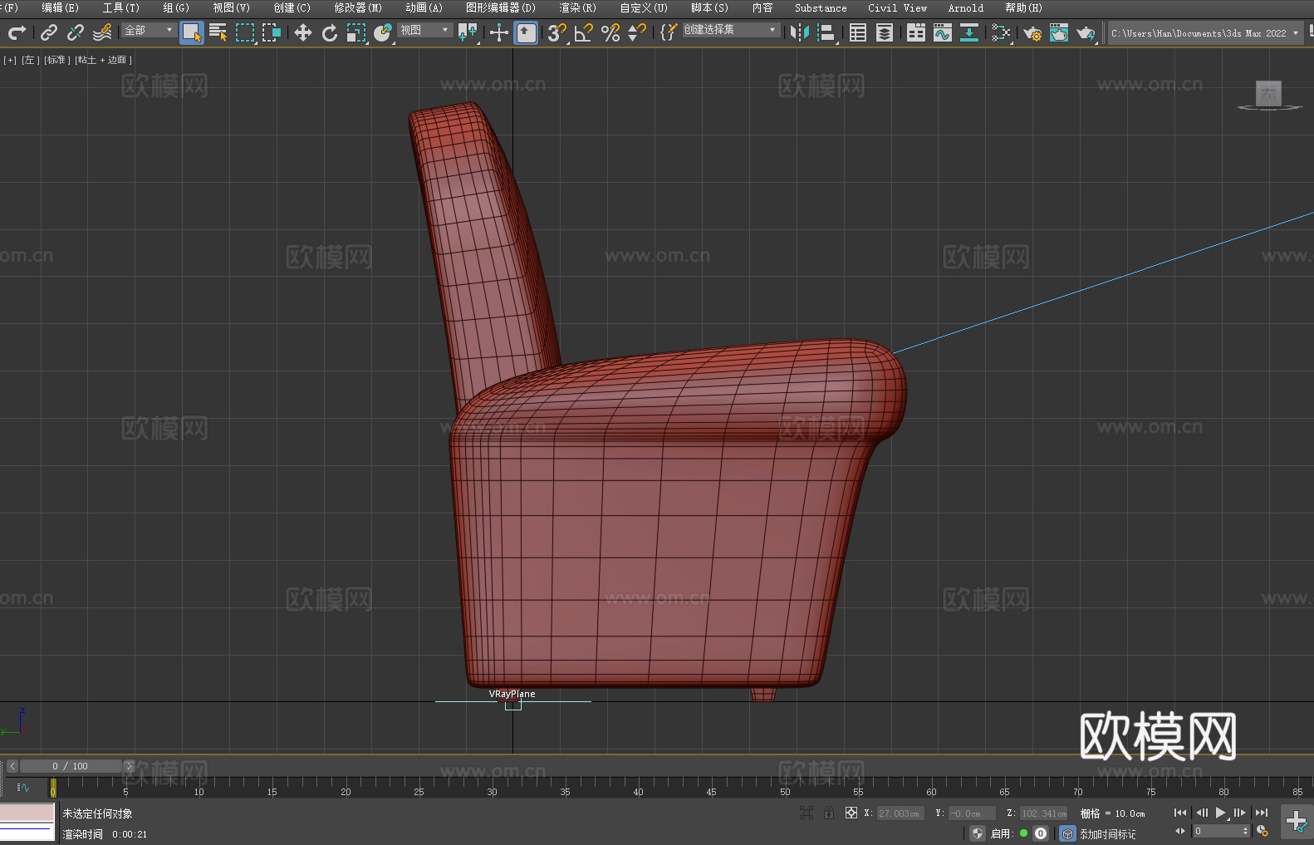Screen dimensions: 1314x845
Task: Click the Select and Manipulate icon
Action: (x=498, y=32)
